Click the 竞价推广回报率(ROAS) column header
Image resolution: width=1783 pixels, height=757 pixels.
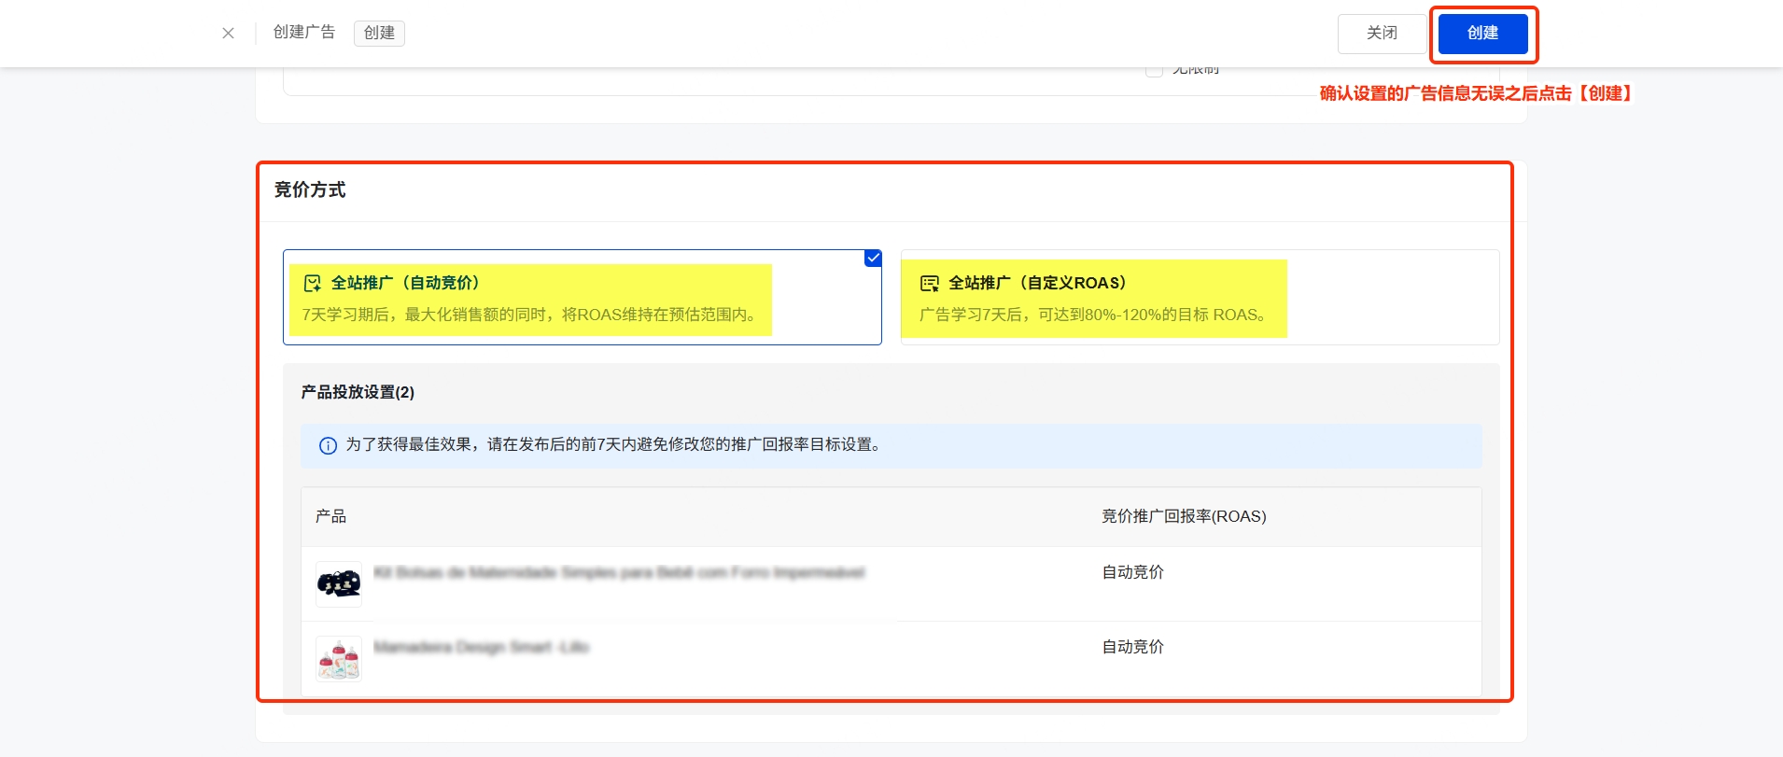pos(1184,516)
